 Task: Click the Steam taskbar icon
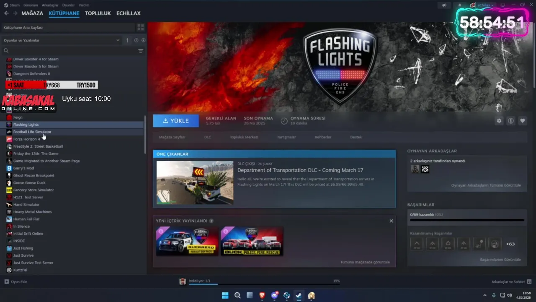299,295
